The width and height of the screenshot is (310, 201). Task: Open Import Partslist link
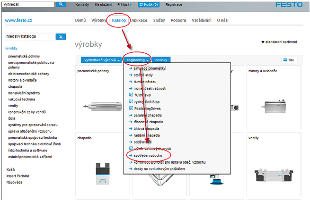pyautogui.click(x=18, y=176)
